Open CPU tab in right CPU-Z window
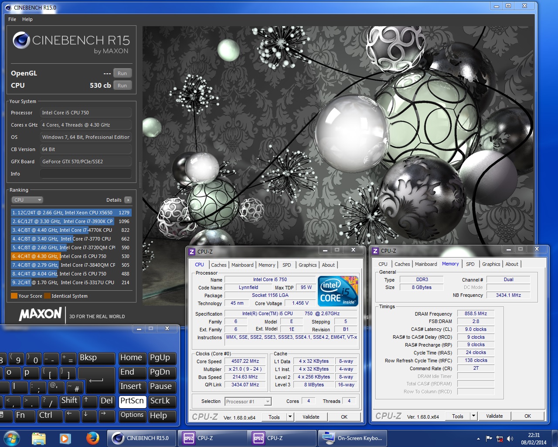The width and height of the screenshot is (558, 447). tap(383, 264)
